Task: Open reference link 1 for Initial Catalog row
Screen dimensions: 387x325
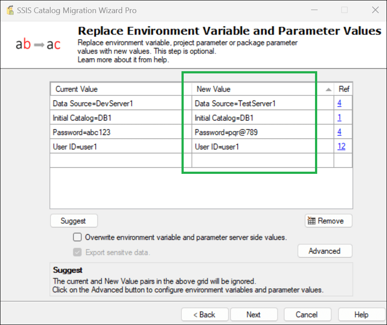Action: (x=339, y=118)
